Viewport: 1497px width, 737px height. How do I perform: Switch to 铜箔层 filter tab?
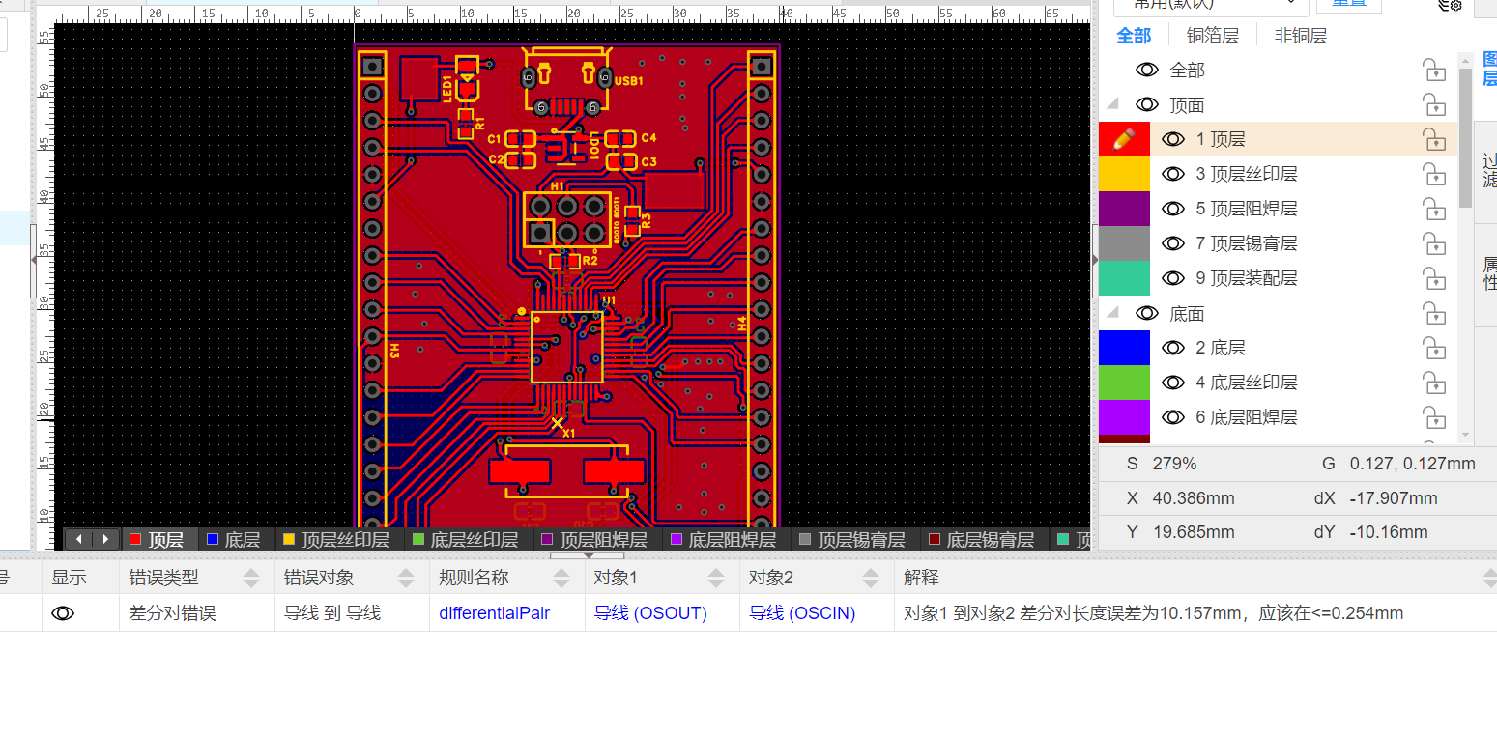coord(1213,36)
